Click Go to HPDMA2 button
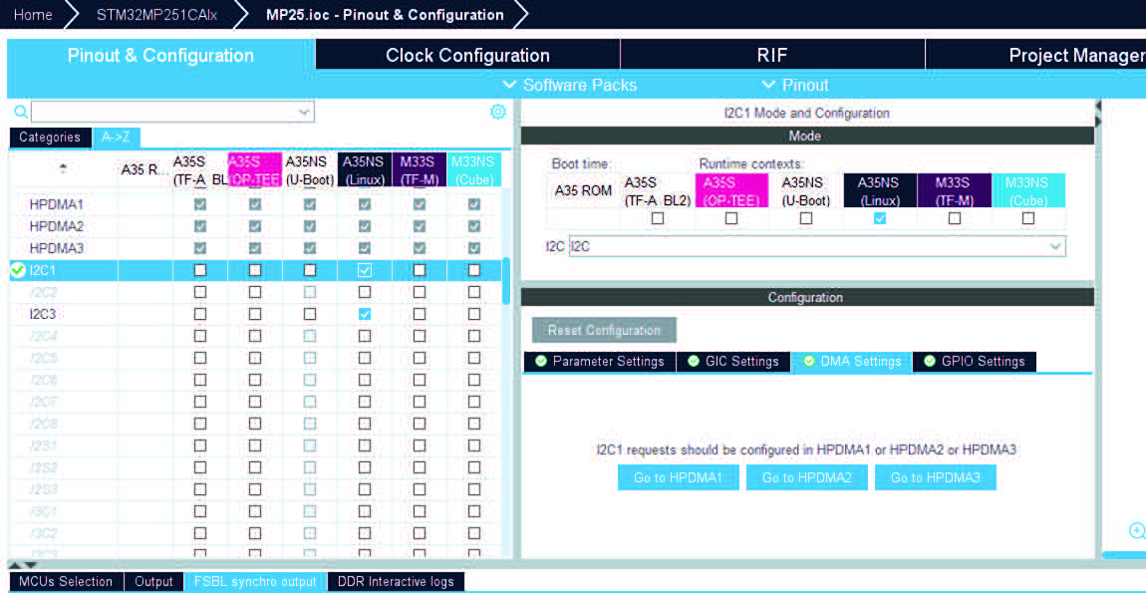 (807, 477)
